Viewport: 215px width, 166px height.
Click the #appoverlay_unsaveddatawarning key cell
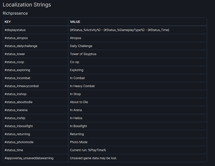click(29, 158)
